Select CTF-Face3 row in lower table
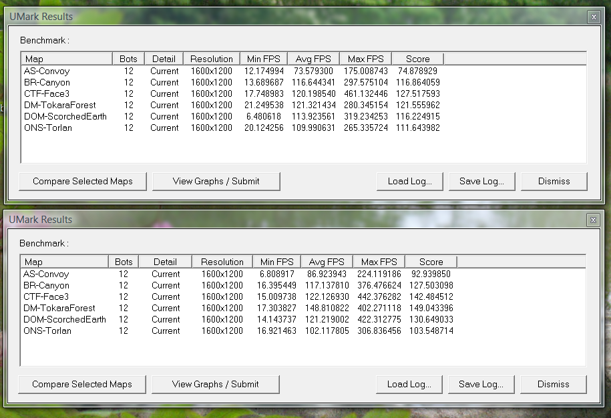 click(x=238, y=297)
